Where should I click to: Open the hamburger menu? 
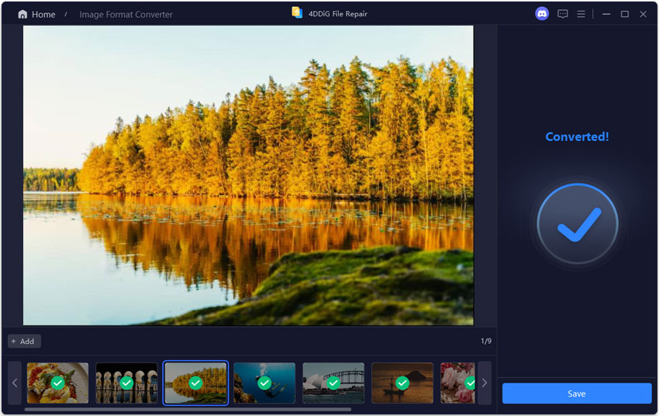pyautogui.click(x=581, y=14)
